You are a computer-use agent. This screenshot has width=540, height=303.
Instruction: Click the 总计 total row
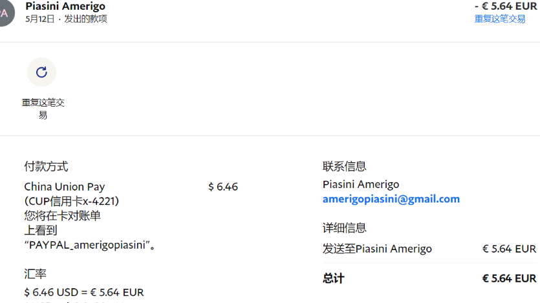click(334, 278)
